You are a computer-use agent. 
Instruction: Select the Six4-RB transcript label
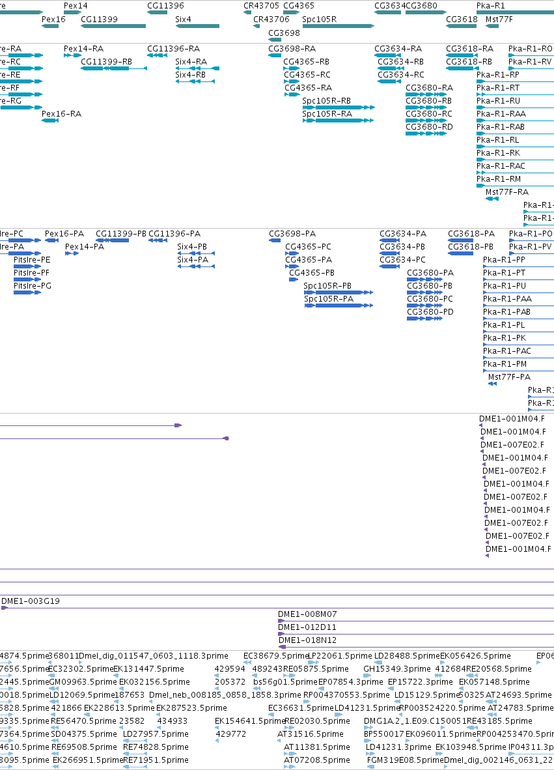click(190, 75)
